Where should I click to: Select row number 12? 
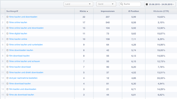(x=3, y=78)
